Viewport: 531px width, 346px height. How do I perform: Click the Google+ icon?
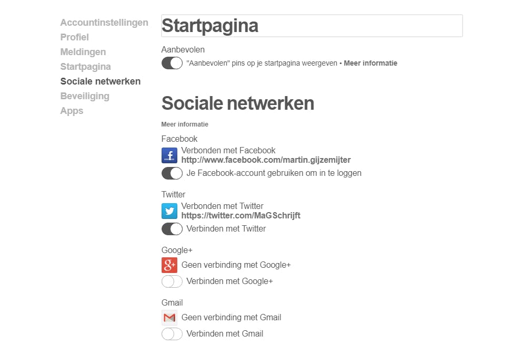coord(169,265)
